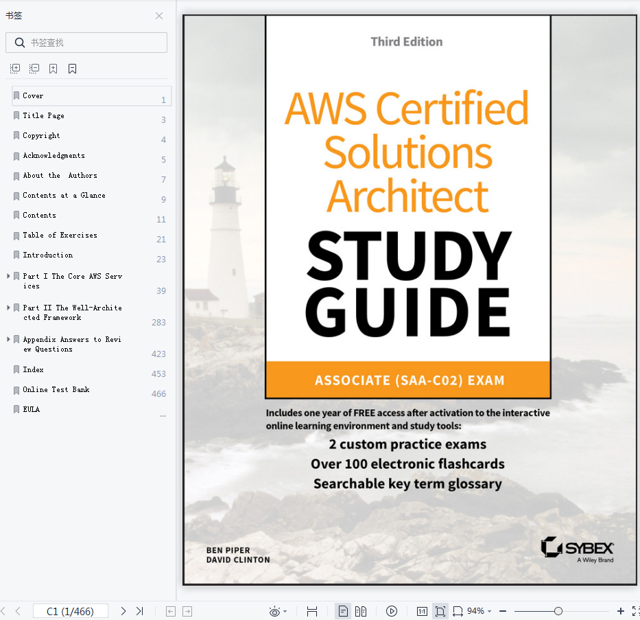Image resolution: width=640 pixels, height=620 pixels.
Task: Go forward to next view
Action: (x=187, y=612)
